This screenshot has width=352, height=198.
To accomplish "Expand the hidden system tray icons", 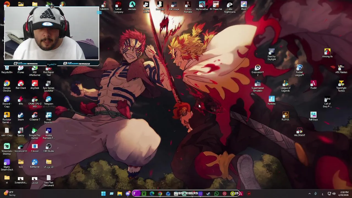I will 309,194.
